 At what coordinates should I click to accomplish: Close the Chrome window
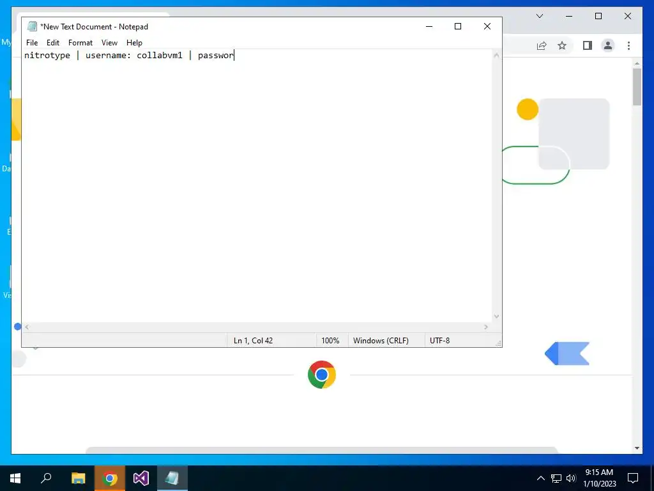(627, 16)
